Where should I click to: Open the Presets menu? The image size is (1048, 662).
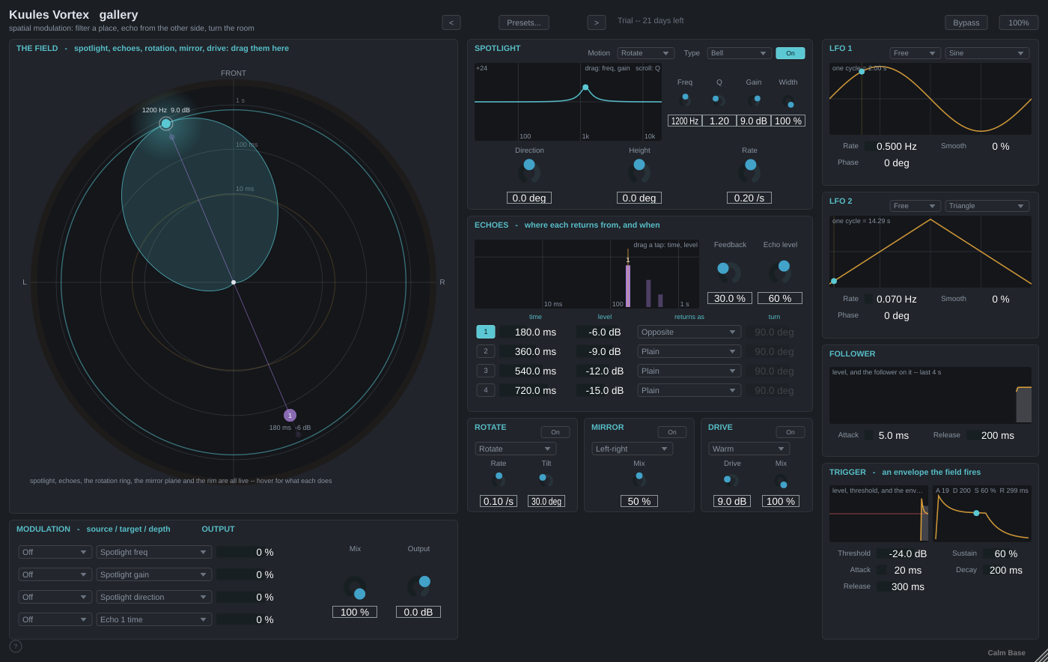coord(524,22)
